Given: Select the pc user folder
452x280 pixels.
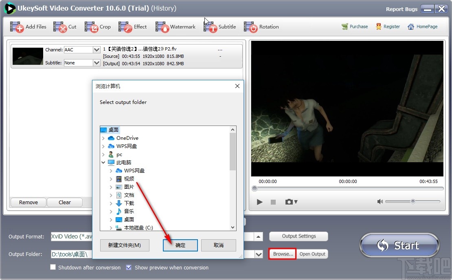Looking at the screenshot, I should (119, 154).
